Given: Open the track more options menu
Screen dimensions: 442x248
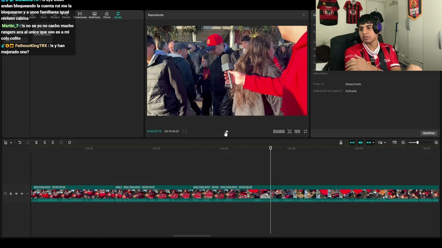Looking at the screenshot, I should point(27,194).
